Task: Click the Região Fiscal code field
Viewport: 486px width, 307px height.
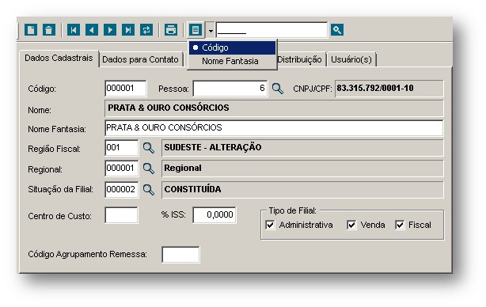Action: (122, 147)
